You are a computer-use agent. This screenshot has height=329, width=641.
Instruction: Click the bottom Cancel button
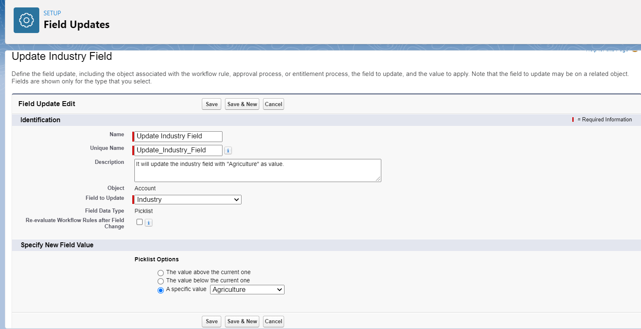(273, 322)
